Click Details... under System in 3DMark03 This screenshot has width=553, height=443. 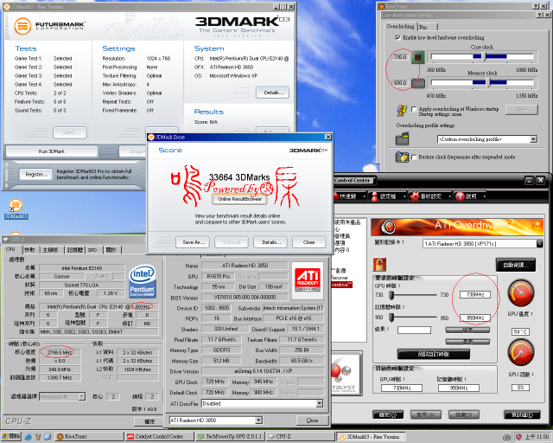tap(273, 93)
